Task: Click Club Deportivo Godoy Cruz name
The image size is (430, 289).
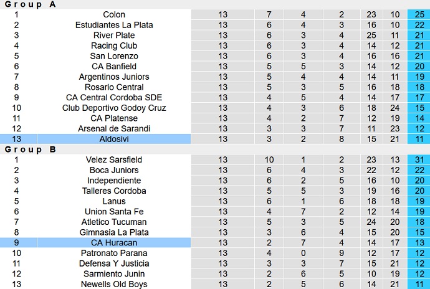Action: tap(114, 108)
